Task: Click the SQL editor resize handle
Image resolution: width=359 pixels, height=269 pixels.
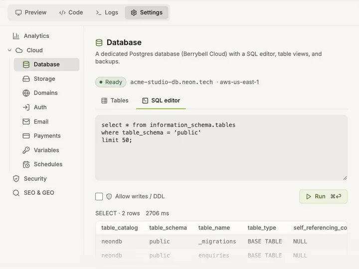Action: pyautogui.click(x=345, y=178)
